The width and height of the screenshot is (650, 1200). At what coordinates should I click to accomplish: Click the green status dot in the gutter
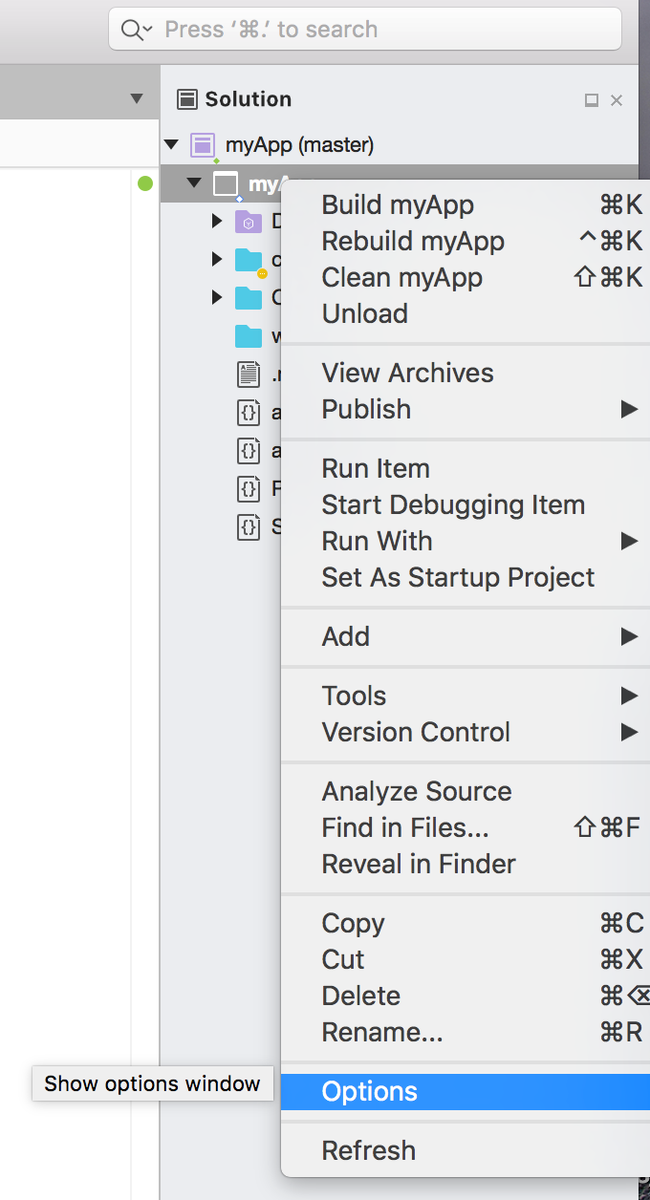pos(144,183)
